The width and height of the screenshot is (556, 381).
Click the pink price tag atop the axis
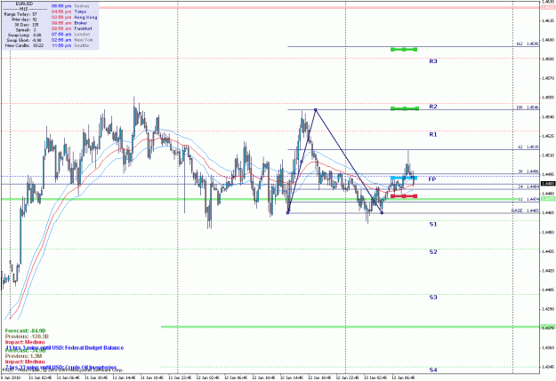[x=548, y=7]
